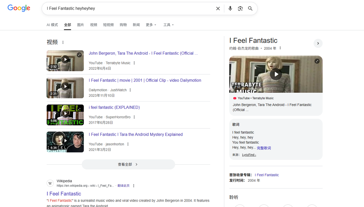Image resolution: width=364 pixels, height=207 pixels.
Task: Open the 工具 tools dropdown
Action: (x=168, y=25)
